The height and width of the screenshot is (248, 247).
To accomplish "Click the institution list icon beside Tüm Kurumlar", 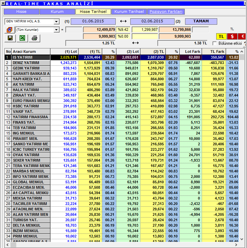I will [9, 30].
